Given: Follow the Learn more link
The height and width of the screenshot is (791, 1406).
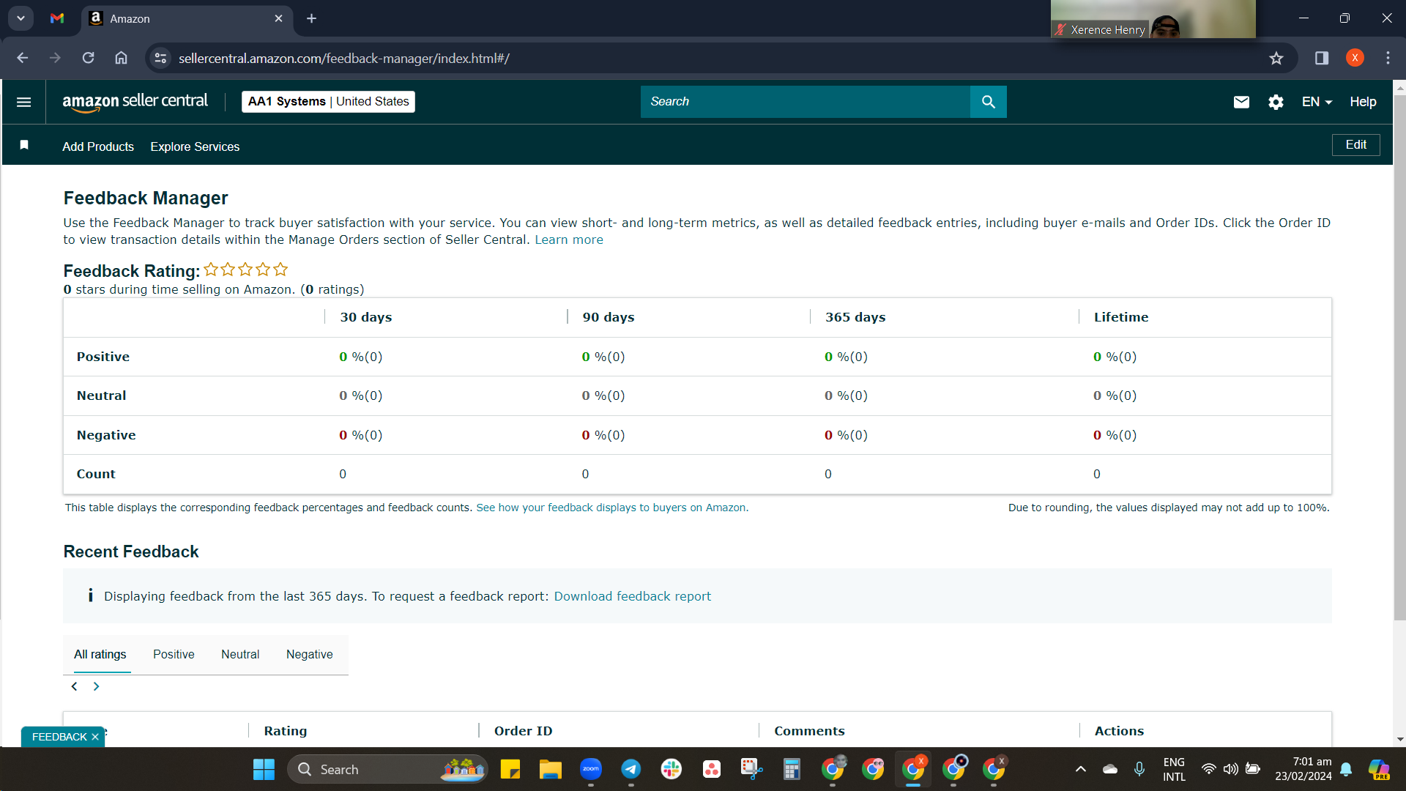Looking at the screenshot, I should coord(569,239).
